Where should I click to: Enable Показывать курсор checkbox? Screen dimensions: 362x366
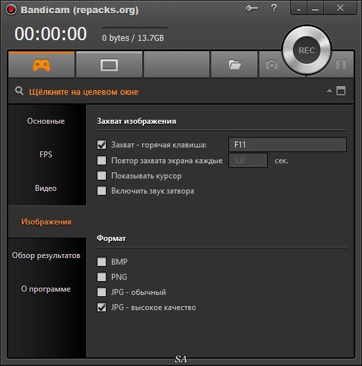(101, 176)
